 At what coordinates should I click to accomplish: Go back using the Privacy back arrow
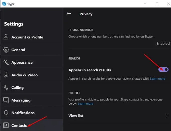click(69, 14)
